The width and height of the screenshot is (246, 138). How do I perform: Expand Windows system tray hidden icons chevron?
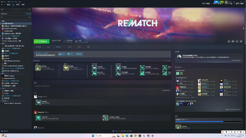(222, 136)
